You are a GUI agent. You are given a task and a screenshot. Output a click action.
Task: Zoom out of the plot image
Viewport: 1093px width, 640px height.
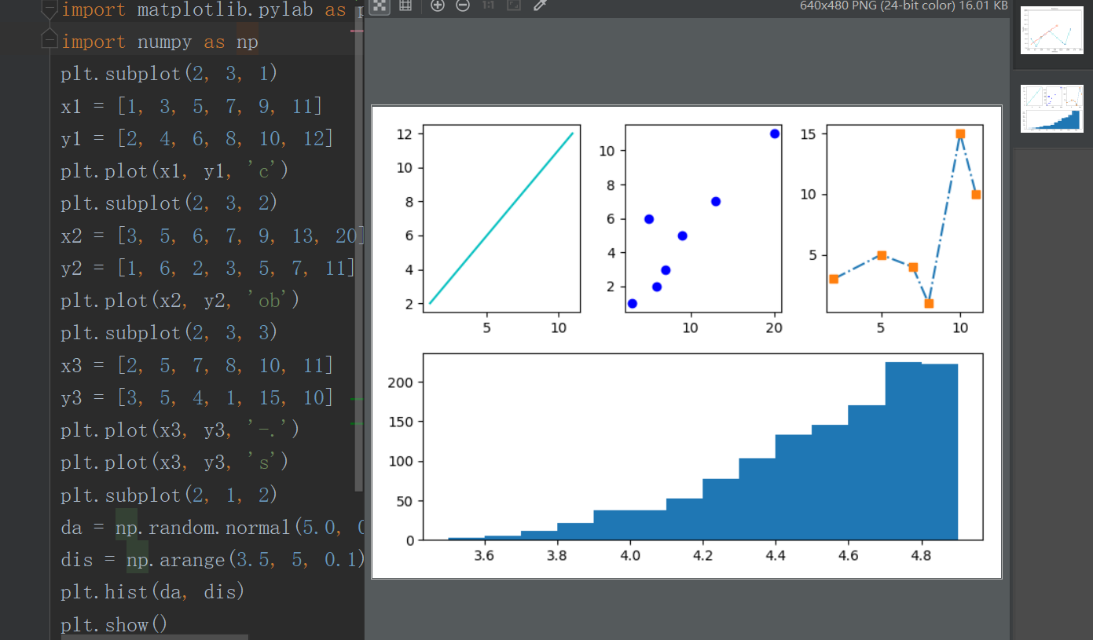[463, 5]
